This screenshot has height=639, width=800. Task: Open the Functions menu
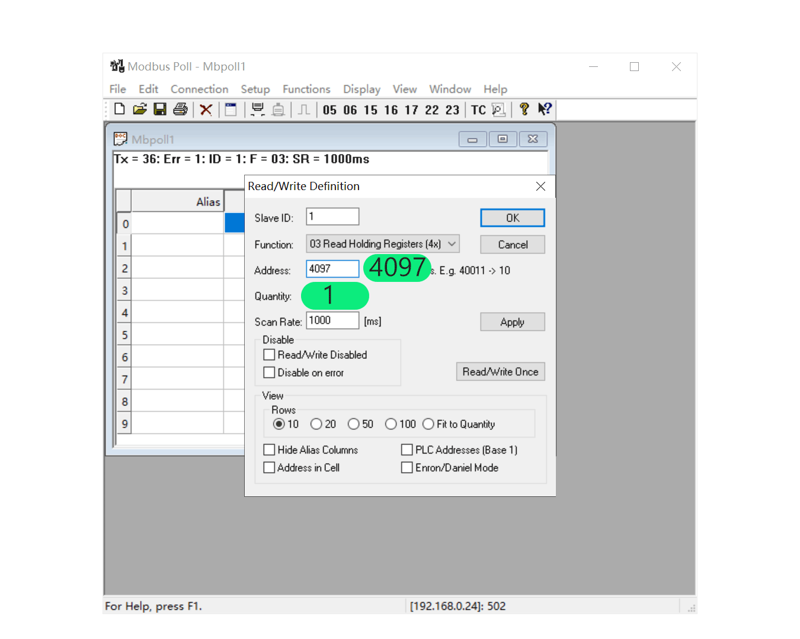(x=306, y=89)
